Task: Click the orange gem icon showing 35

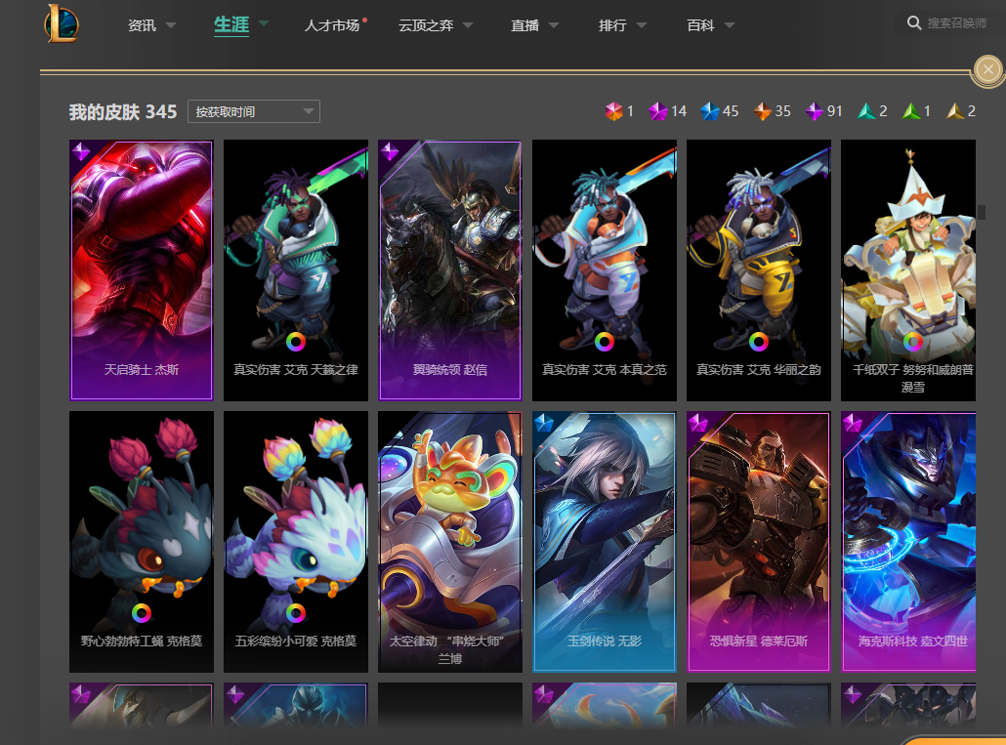Action: (x=762, y=111)
